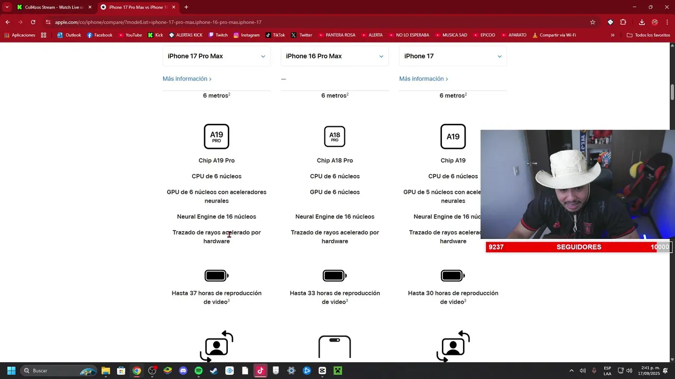The width and height of the screenshot is (675, 379).
Task: Open the APARATO bookmark
Action: (x=513, y=35)
